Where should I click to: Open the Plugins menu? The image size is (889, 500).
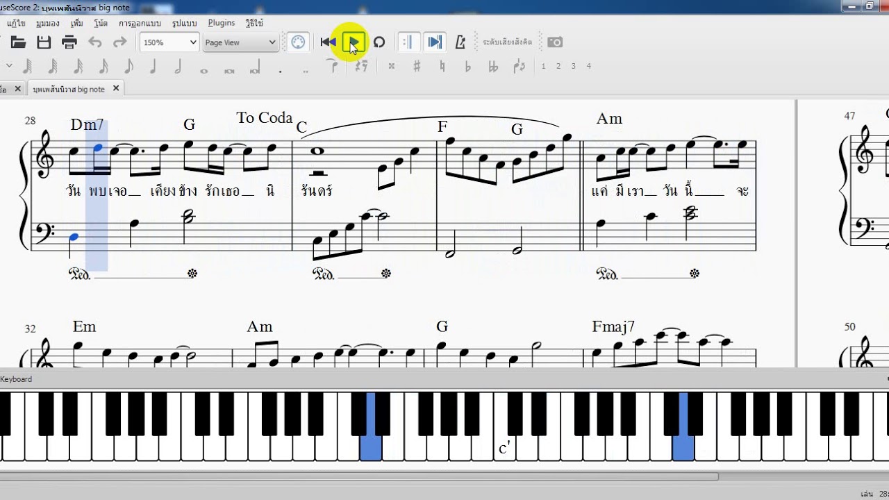(x=222, y=23)
